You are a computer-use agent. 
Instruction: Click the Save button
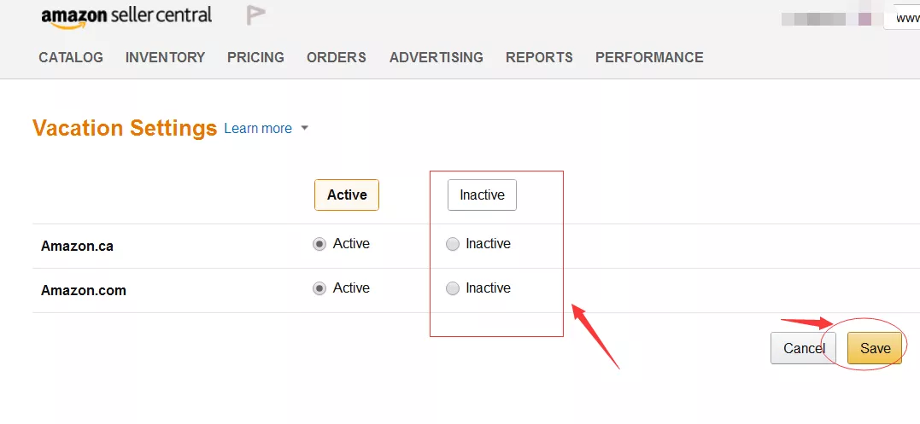click(x=875, y=348)
